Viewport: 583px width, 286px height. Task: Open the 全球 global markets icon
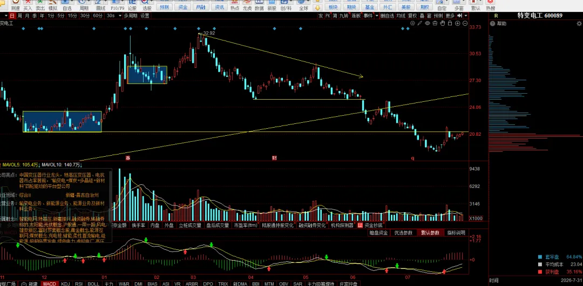[303, 5]
